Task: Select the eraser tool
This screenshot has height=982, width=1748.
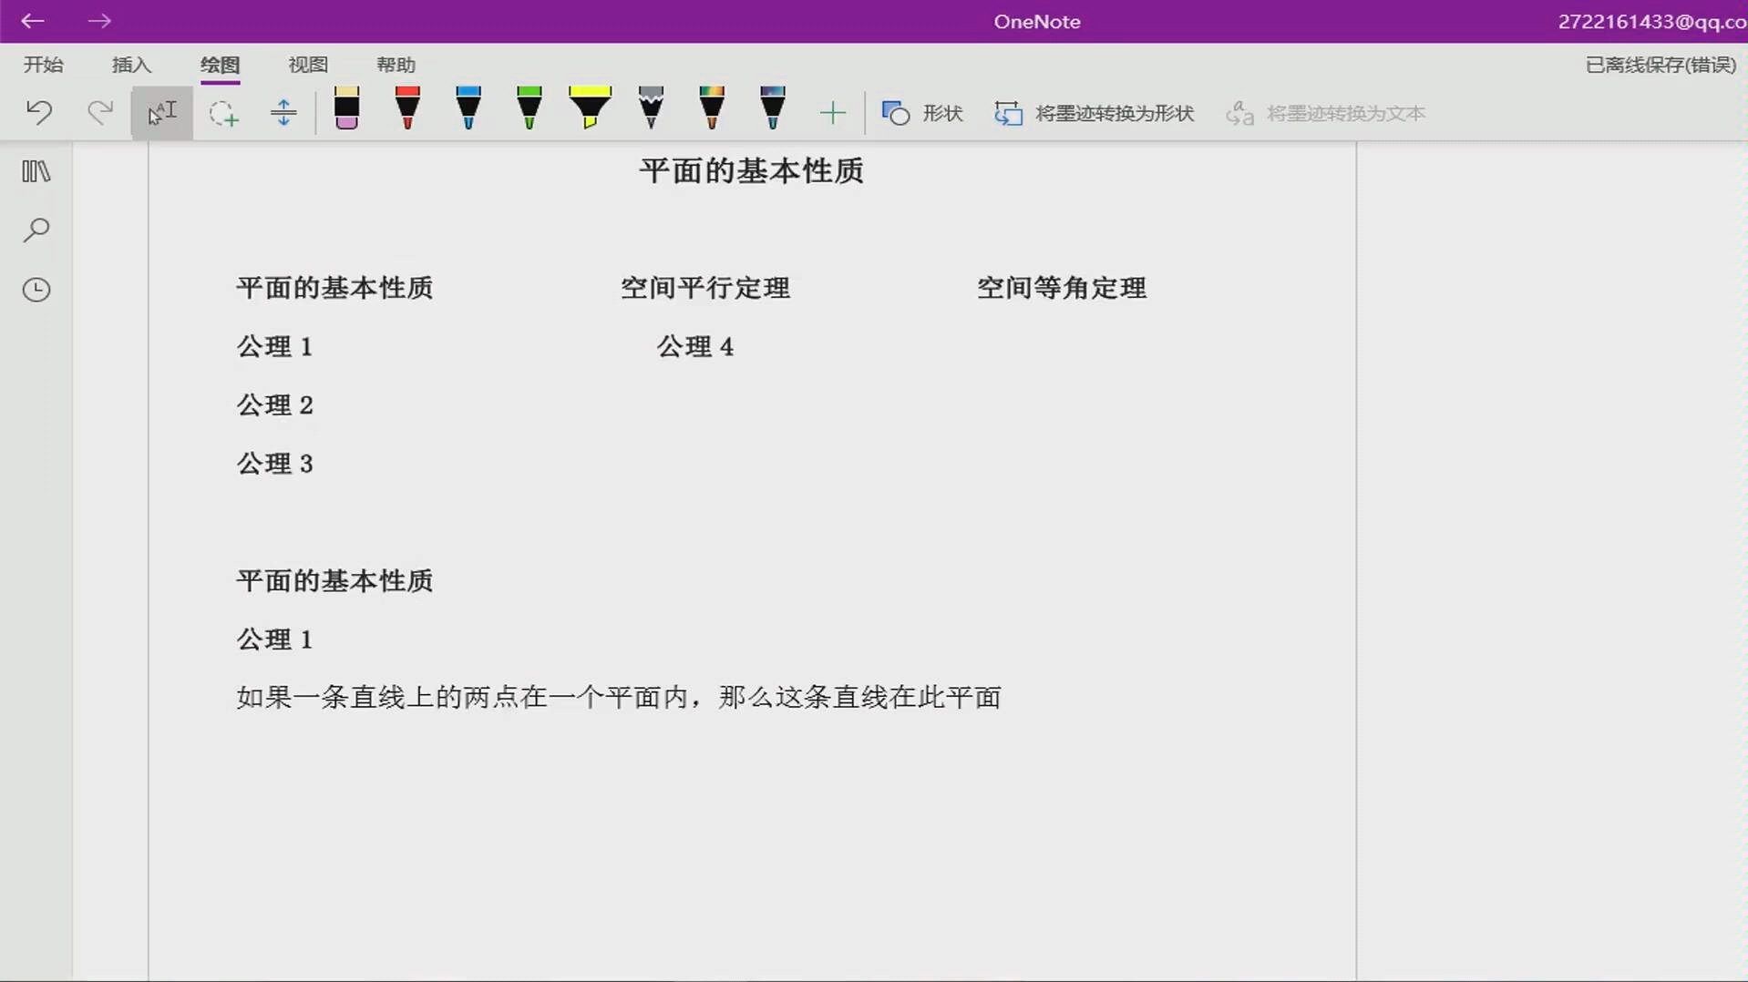Action: coord(346,108)
